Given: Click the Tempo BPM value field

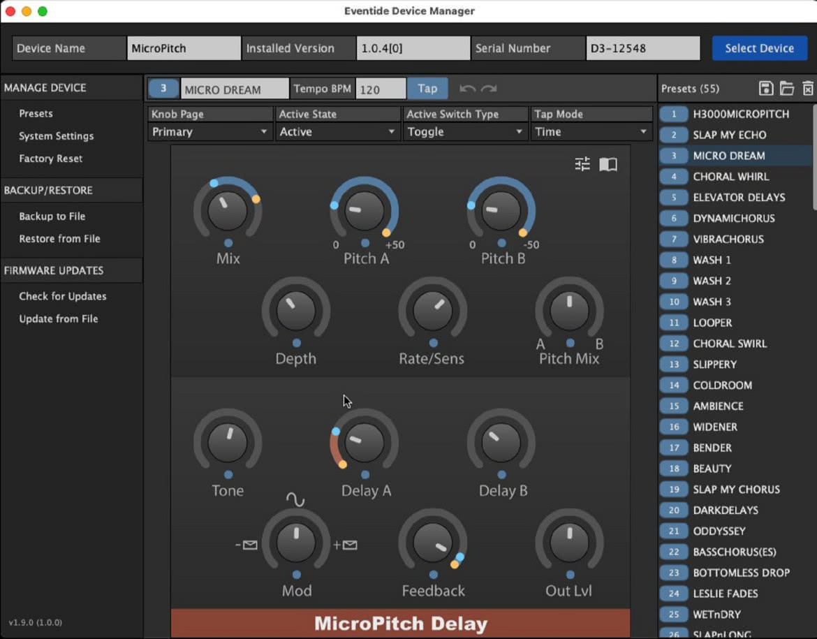Looking at the screenshot, I should click(x=381, y=89).
